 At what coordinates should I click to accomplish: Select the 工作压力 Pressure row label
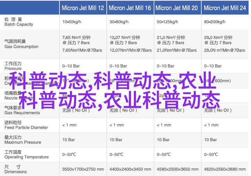(x=13, y=66)
